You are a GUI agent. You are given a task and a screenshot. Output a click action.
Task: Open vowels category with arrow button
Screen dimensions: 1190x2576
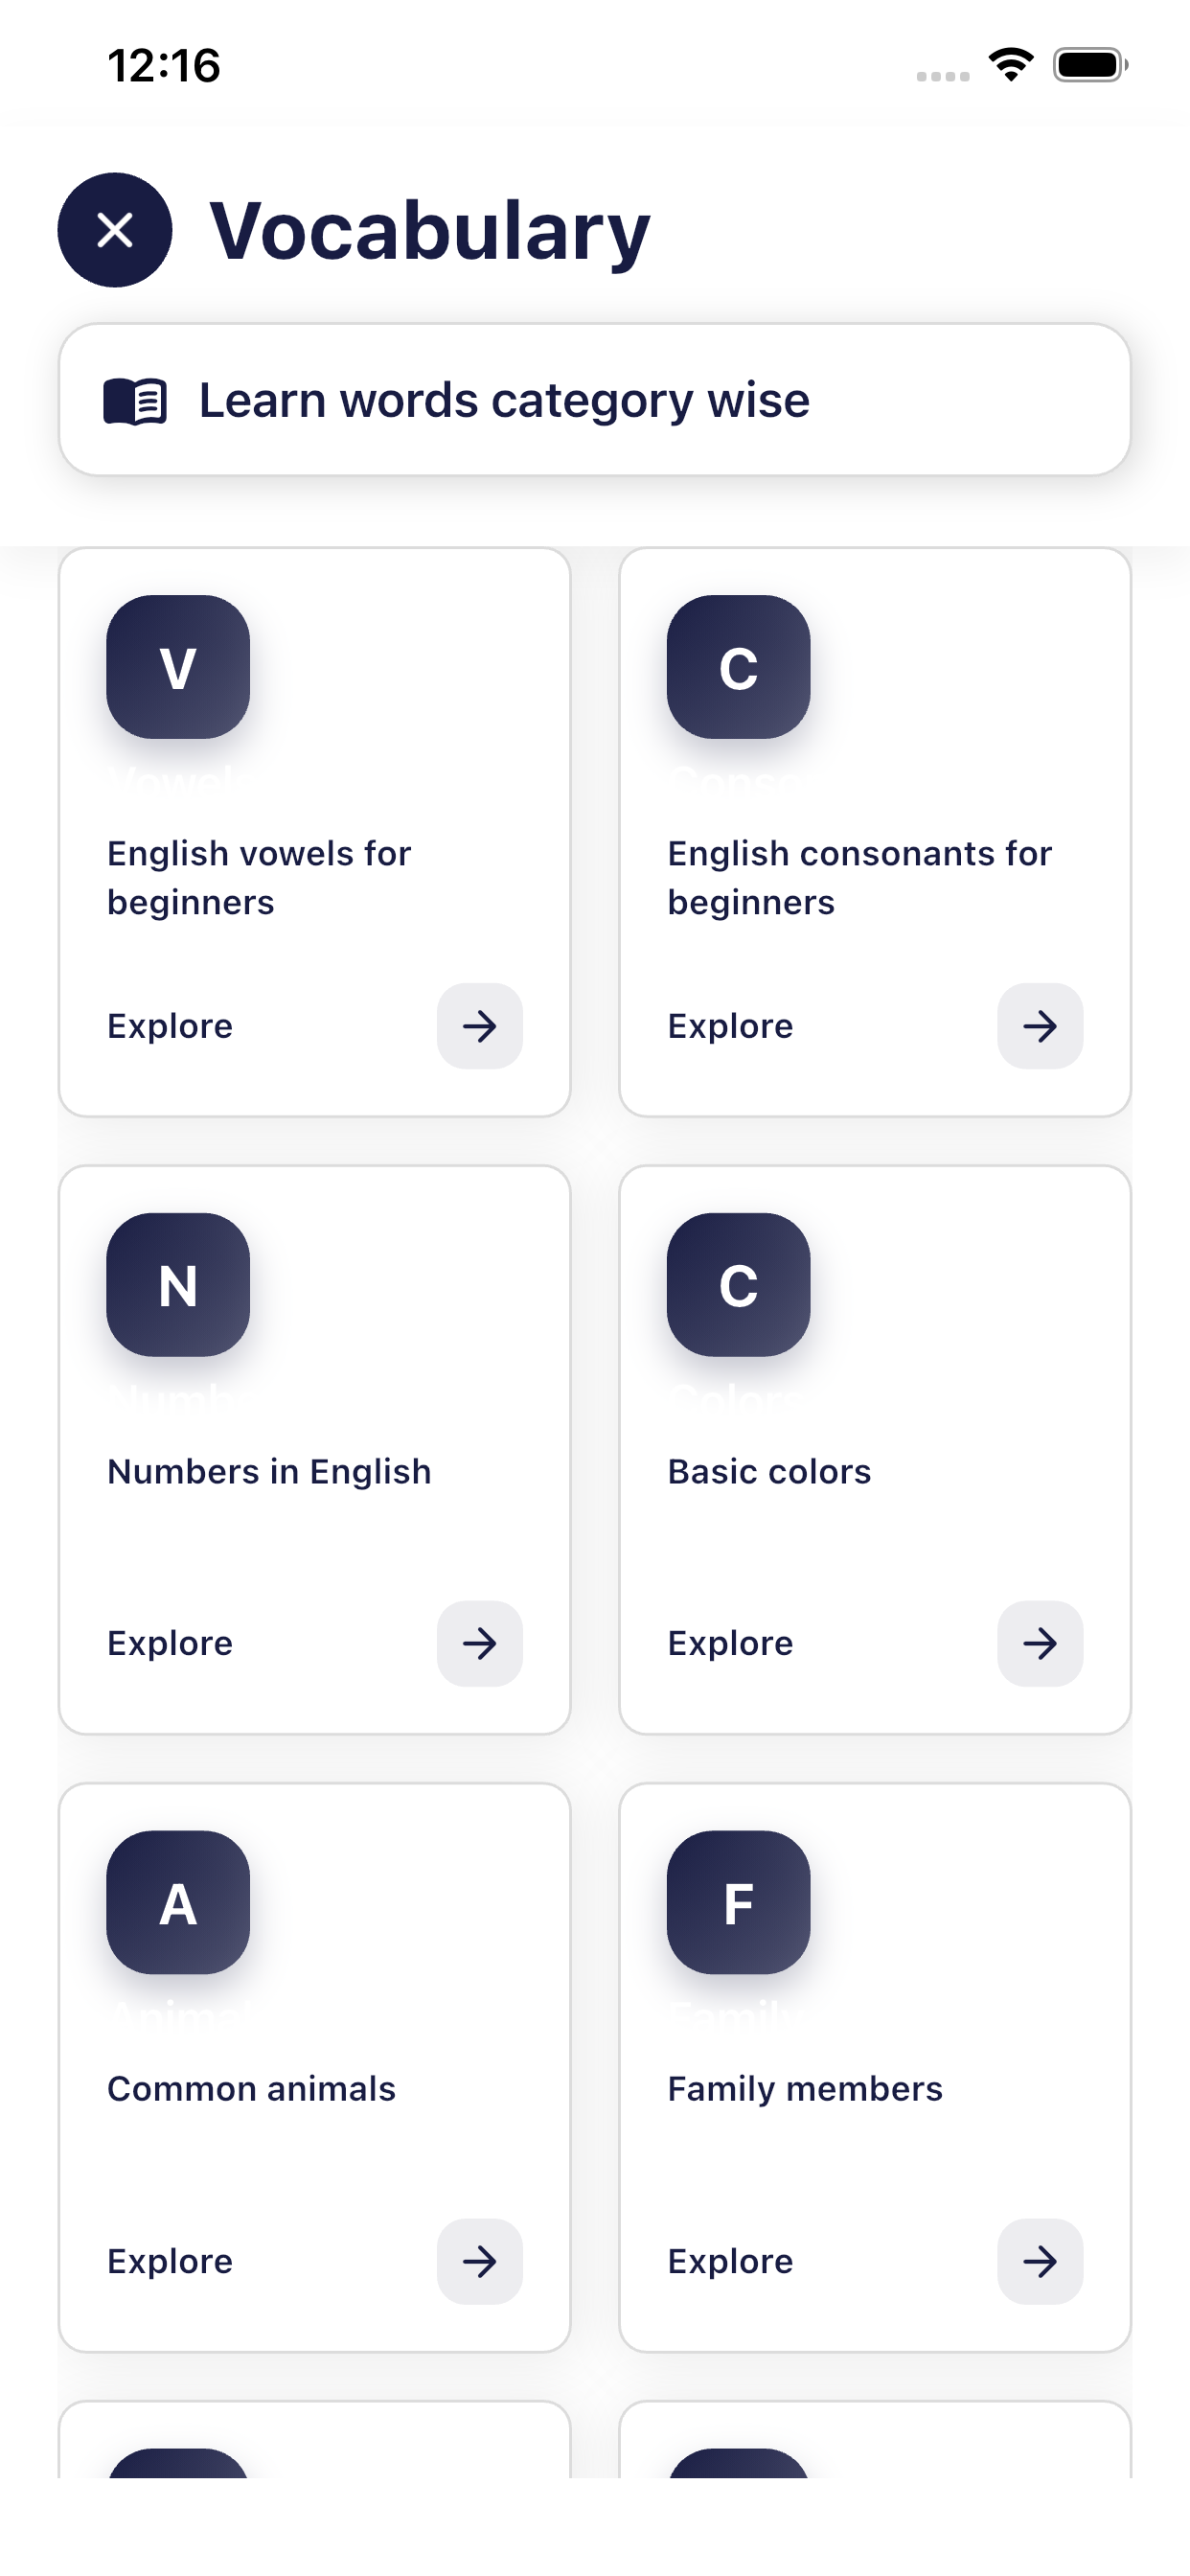[480, 1026]
